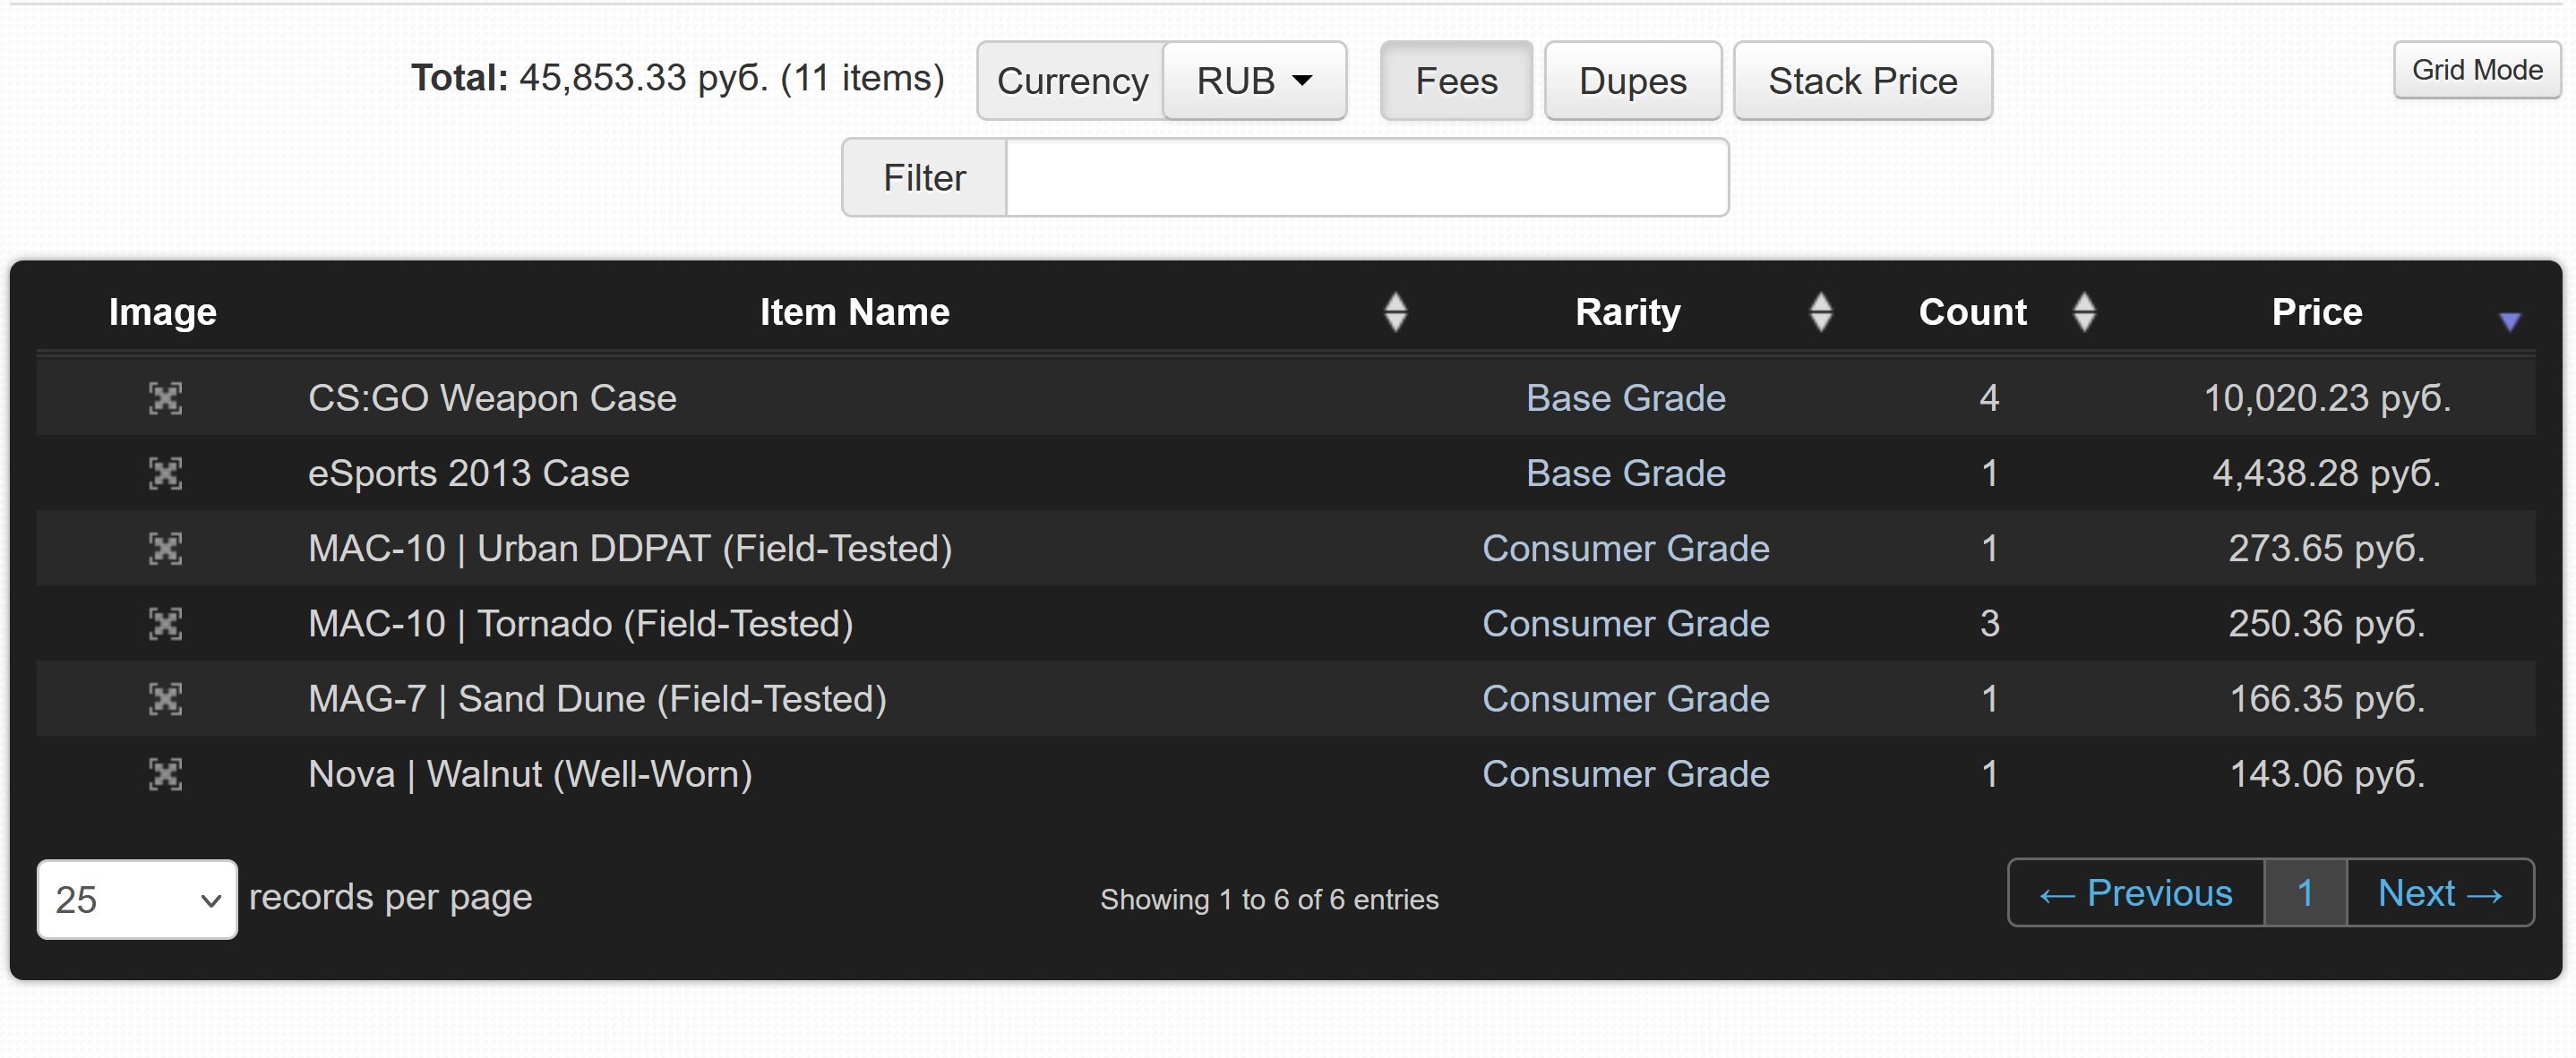
Task: Click the MAC-10 Urban DDPAT image icon
Action: (x=165, y=548)
